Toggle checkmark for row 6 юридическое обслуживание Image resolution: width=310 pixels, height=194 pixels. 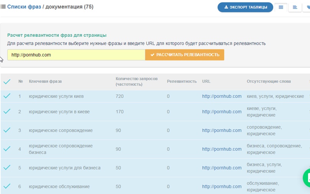7,186
